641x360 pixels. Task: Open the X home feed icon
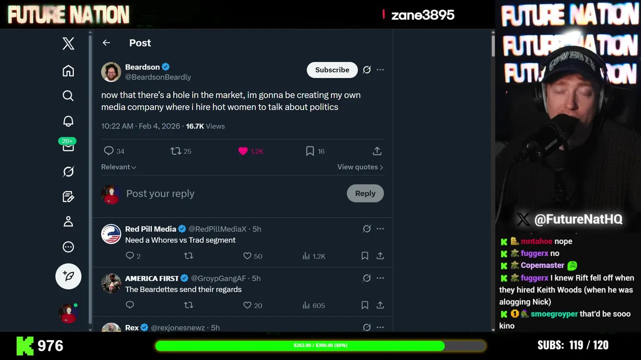click(68, 71)
